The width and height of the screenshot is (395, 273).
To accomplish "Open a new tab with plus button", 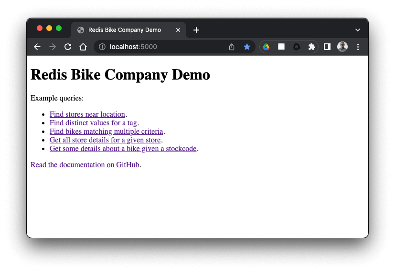I will pyautogui.click(x=196, y=30).
